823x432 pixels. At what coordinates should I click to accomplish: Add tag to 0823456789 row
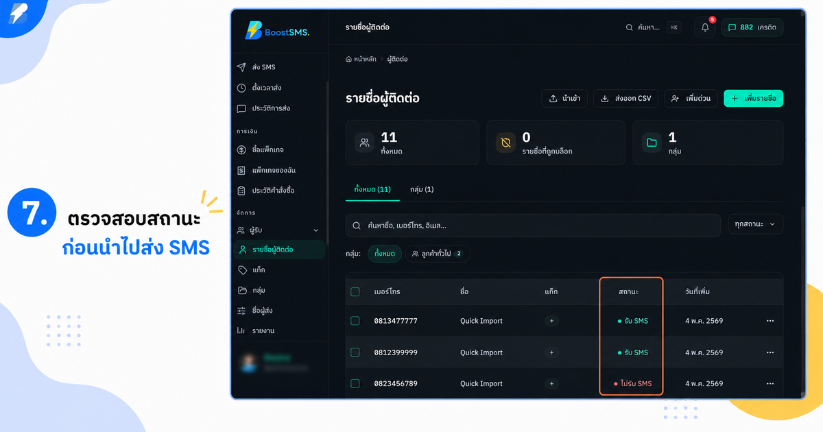pos(552,384)
